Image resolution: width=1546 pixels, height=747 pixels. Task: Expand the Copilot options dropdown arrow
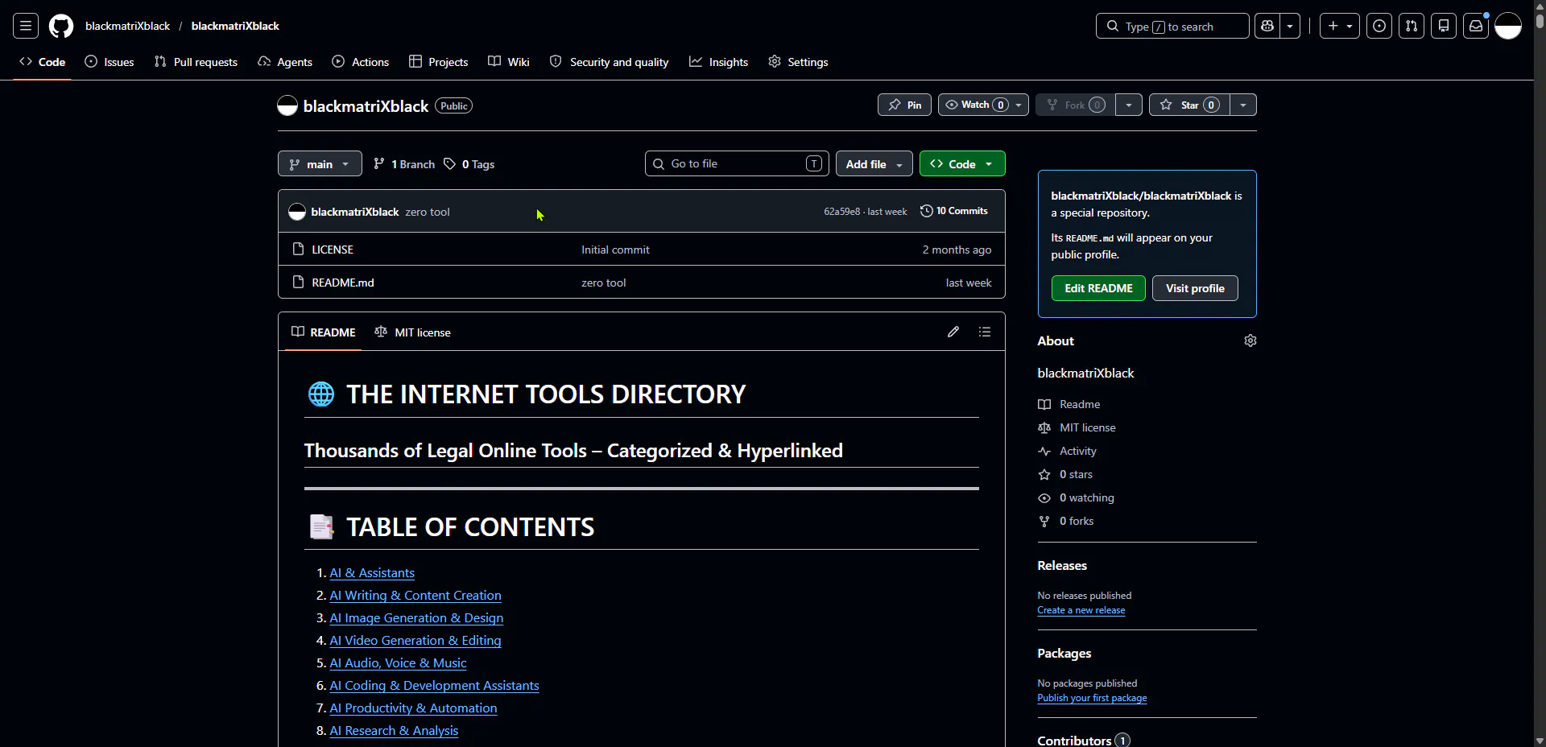click(1290, 26)
